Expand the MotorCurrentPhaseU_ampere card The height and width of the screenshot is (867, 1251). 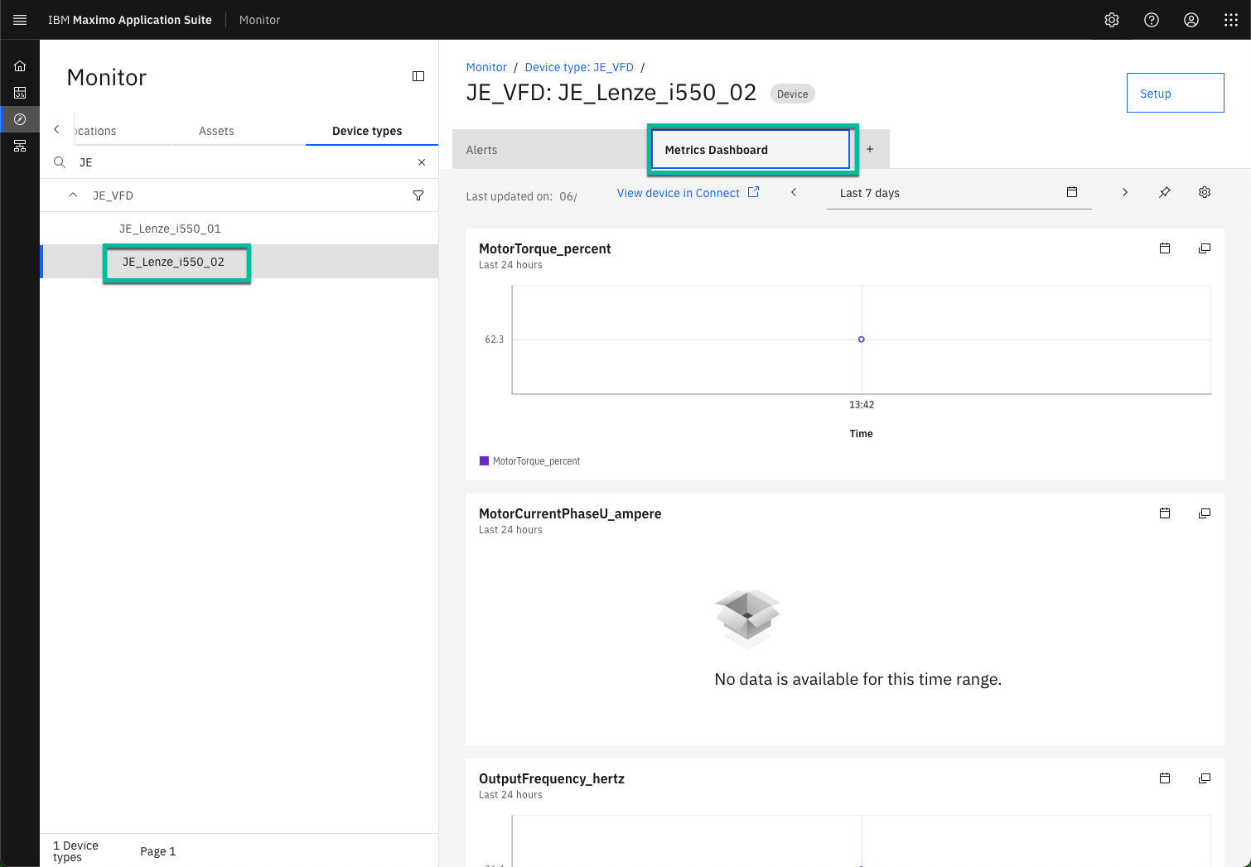(1205, 513)
